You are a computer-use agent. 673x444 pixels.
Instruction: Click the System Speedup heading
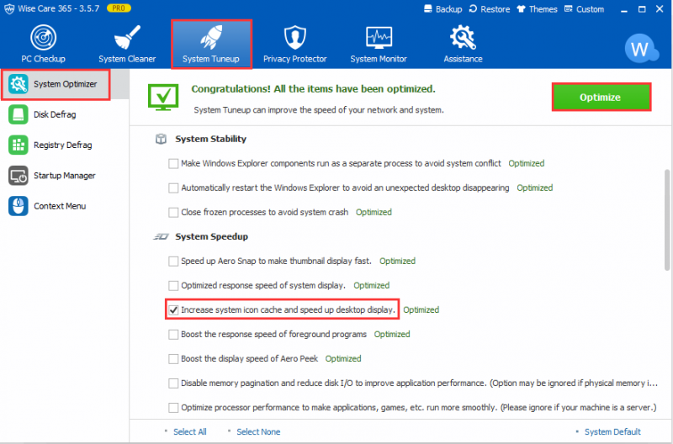pos(212,237)
